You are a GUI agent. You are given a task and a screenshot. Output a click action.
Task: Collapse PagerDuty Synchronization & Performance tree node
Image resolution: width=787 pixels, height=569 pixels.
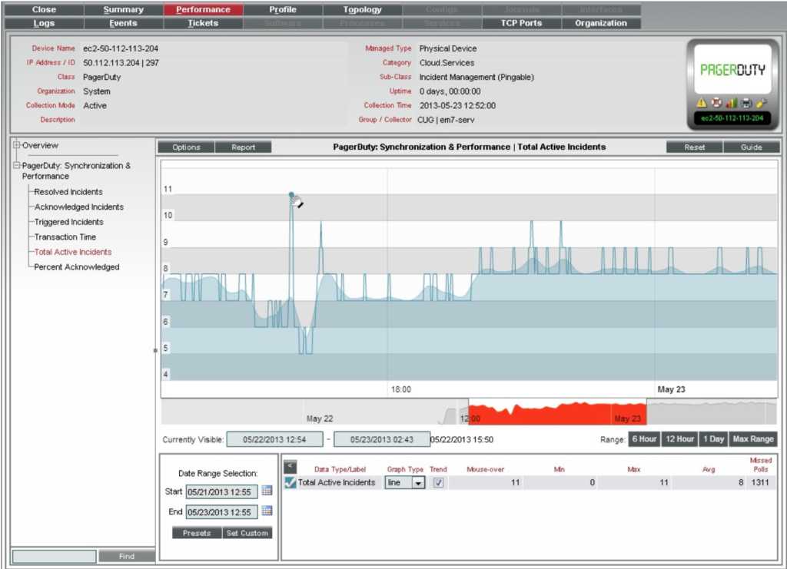[17, 165]
